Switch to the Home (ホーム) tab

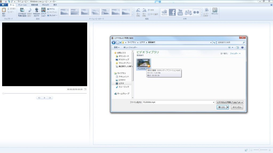[x=12, y=5]
